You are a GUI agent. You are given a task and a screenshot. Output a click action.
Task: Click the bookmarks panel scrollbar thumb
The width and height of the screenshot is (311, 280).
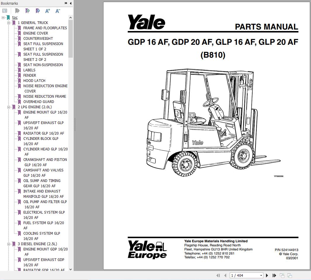[71, 39]
